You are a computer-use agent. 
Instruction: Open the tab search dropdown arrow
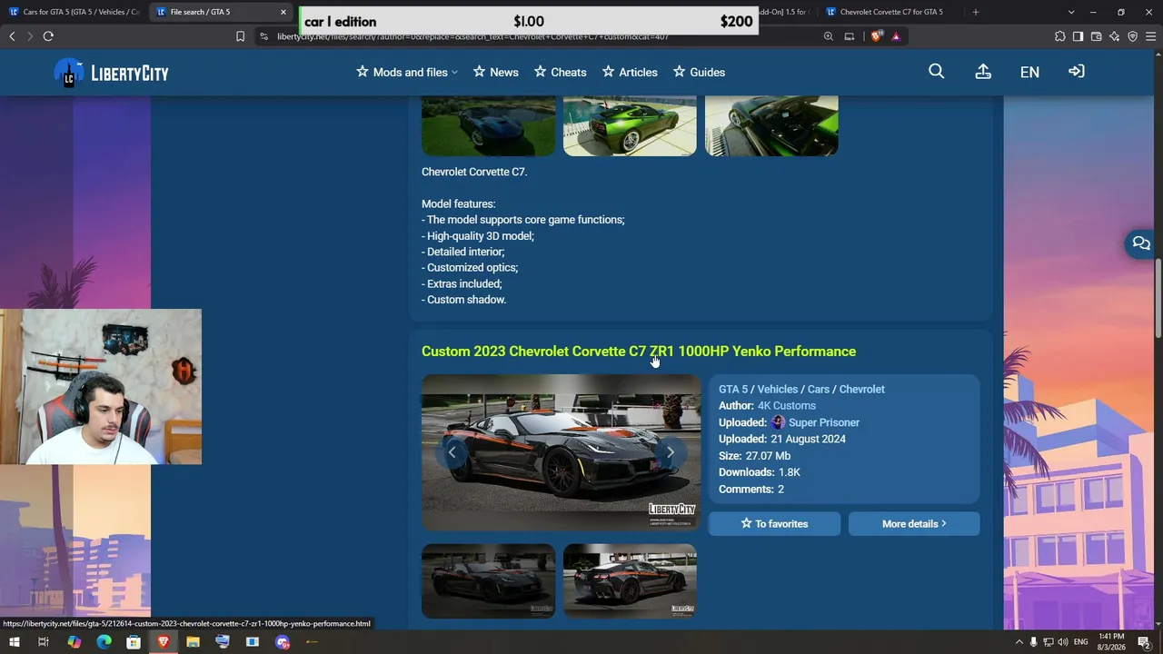pyautogui.click(x=1071, y=12)
